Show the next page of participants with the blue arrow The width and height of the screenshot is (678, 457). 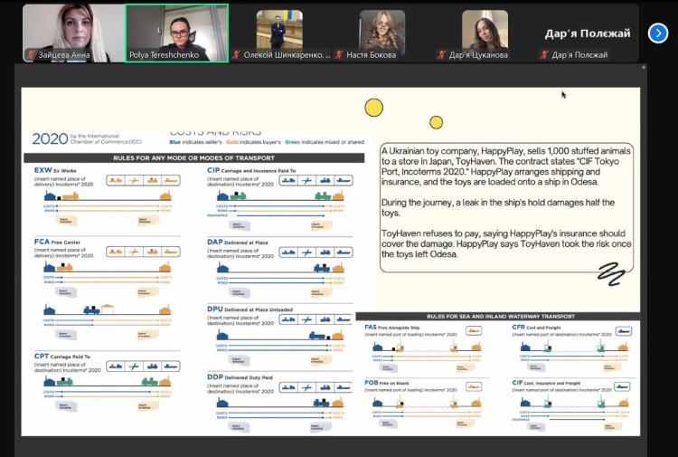tap(658, 33)
